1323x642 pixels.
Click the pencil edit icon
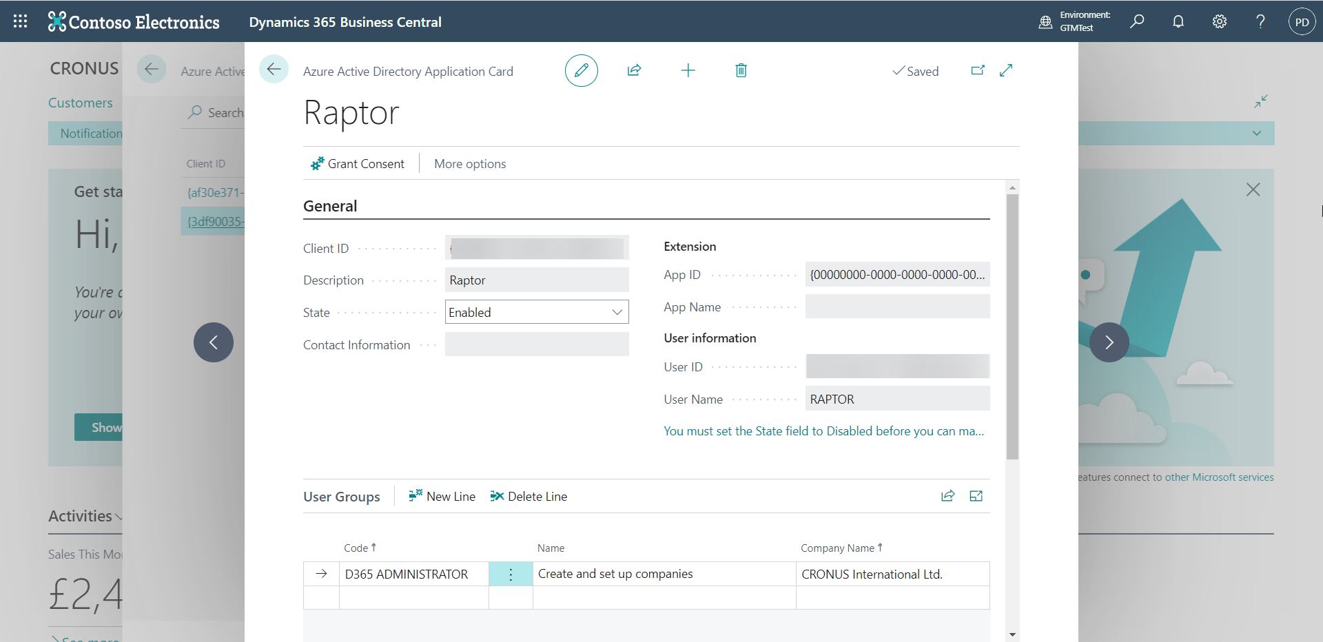(x=581, y=70)
